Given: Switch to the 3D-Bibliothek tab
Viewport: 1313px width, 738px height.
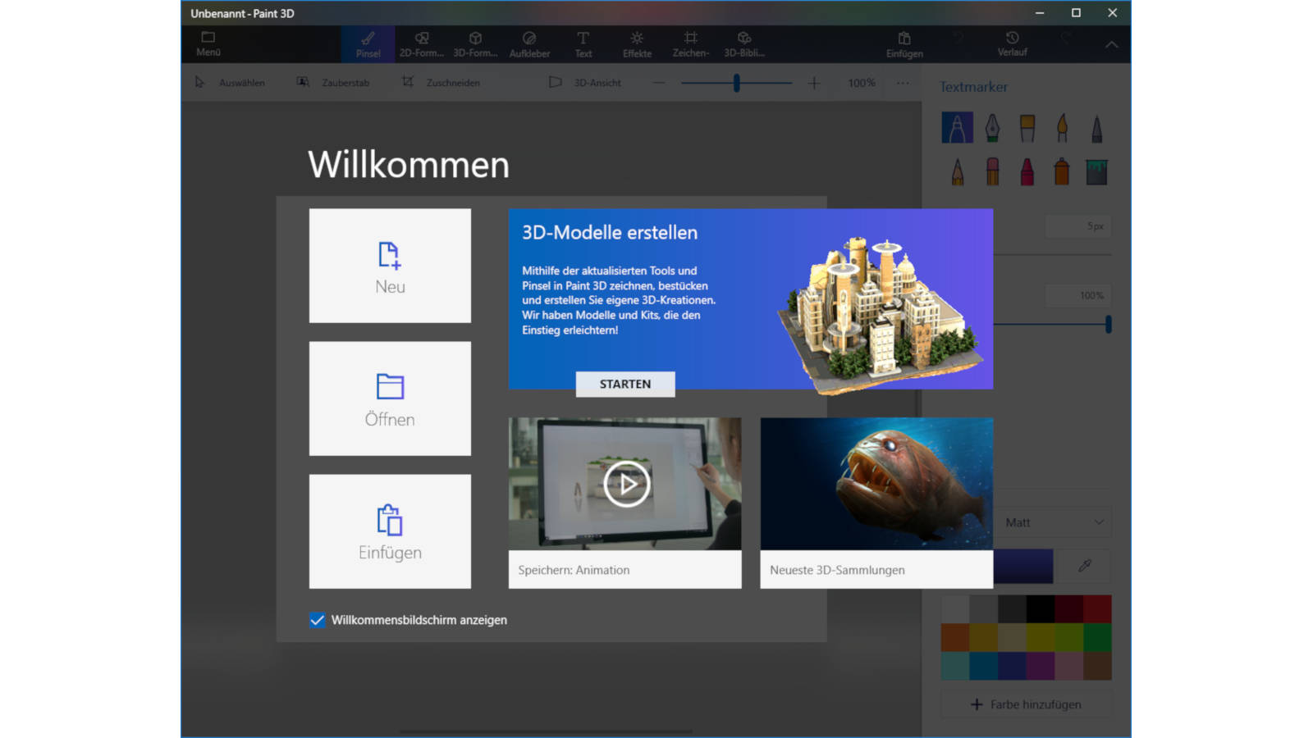Looking at the screenshot, I should [743, 44].
